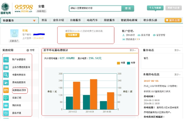This screenshot has width=184, height=121.
Task: Open the 我的消息 envelope icon
Action: (x=6, y=105)
